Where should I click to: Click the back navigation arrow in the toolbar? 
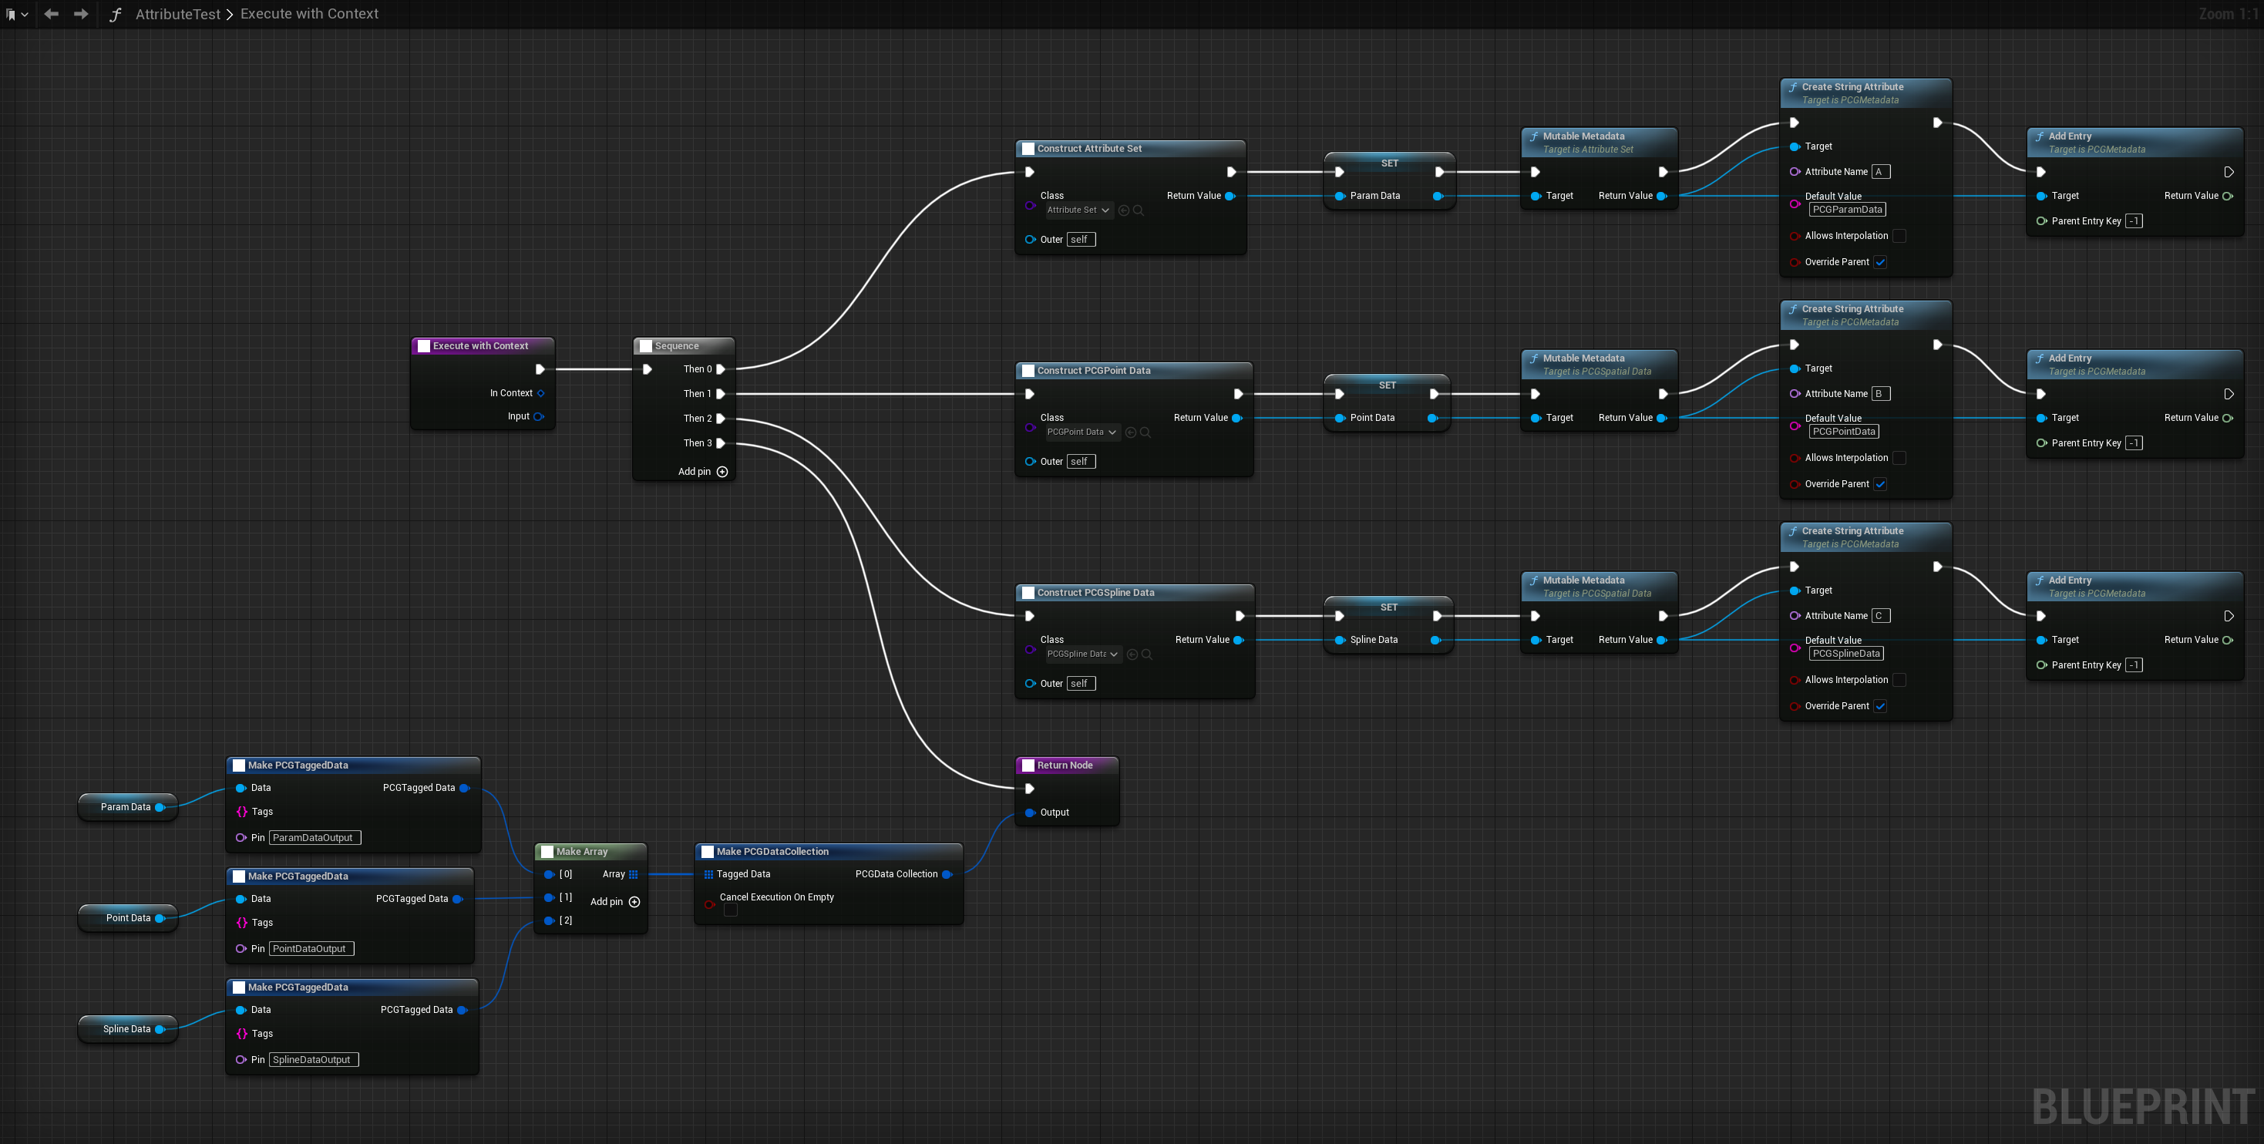(50, 13)
